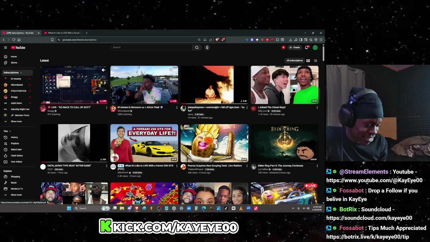Switch subscriptions feed to grid view
This screenshot has height=242, width=430.
pos(308,61)
